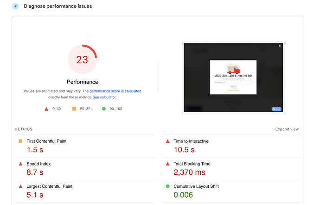Click the page screenshot thumbnail
Viewport: 320px width, 205px height.
click(x=233, y=78)
